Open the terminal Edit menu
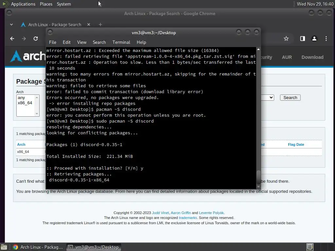The image size is (335, 251). tap(67, 42)
